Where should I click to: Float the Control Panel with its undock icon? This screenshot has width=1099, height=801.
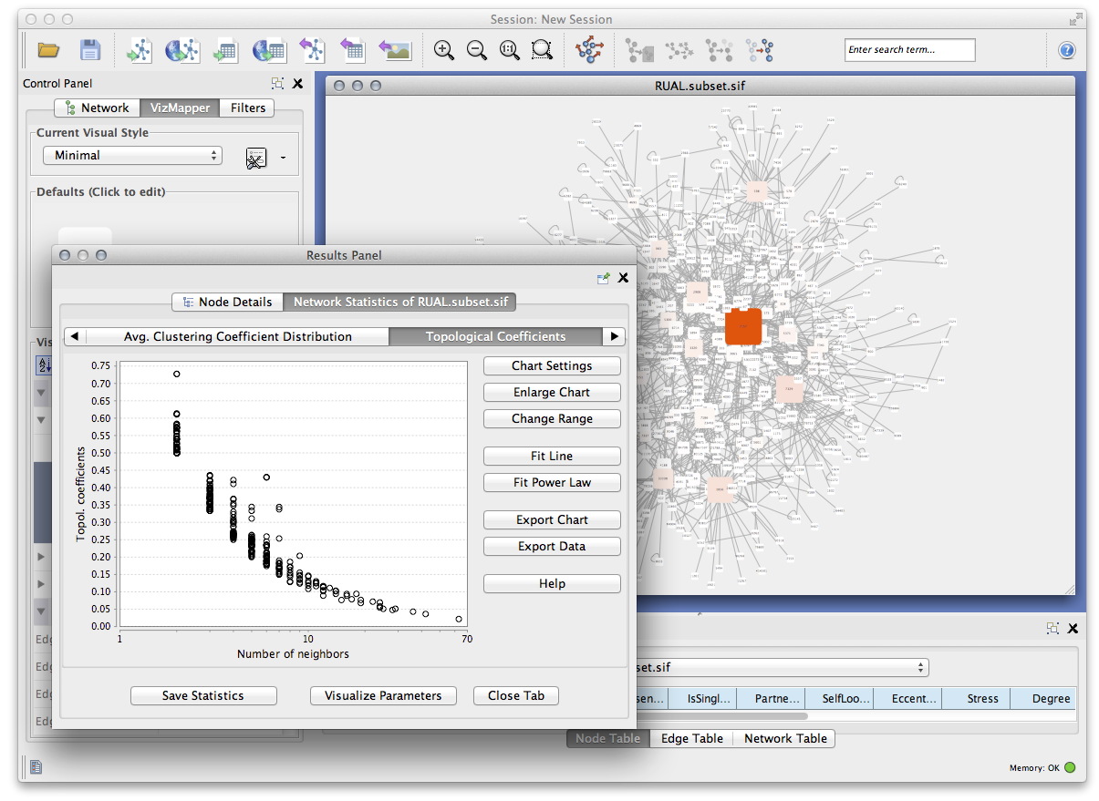(277, 83)
